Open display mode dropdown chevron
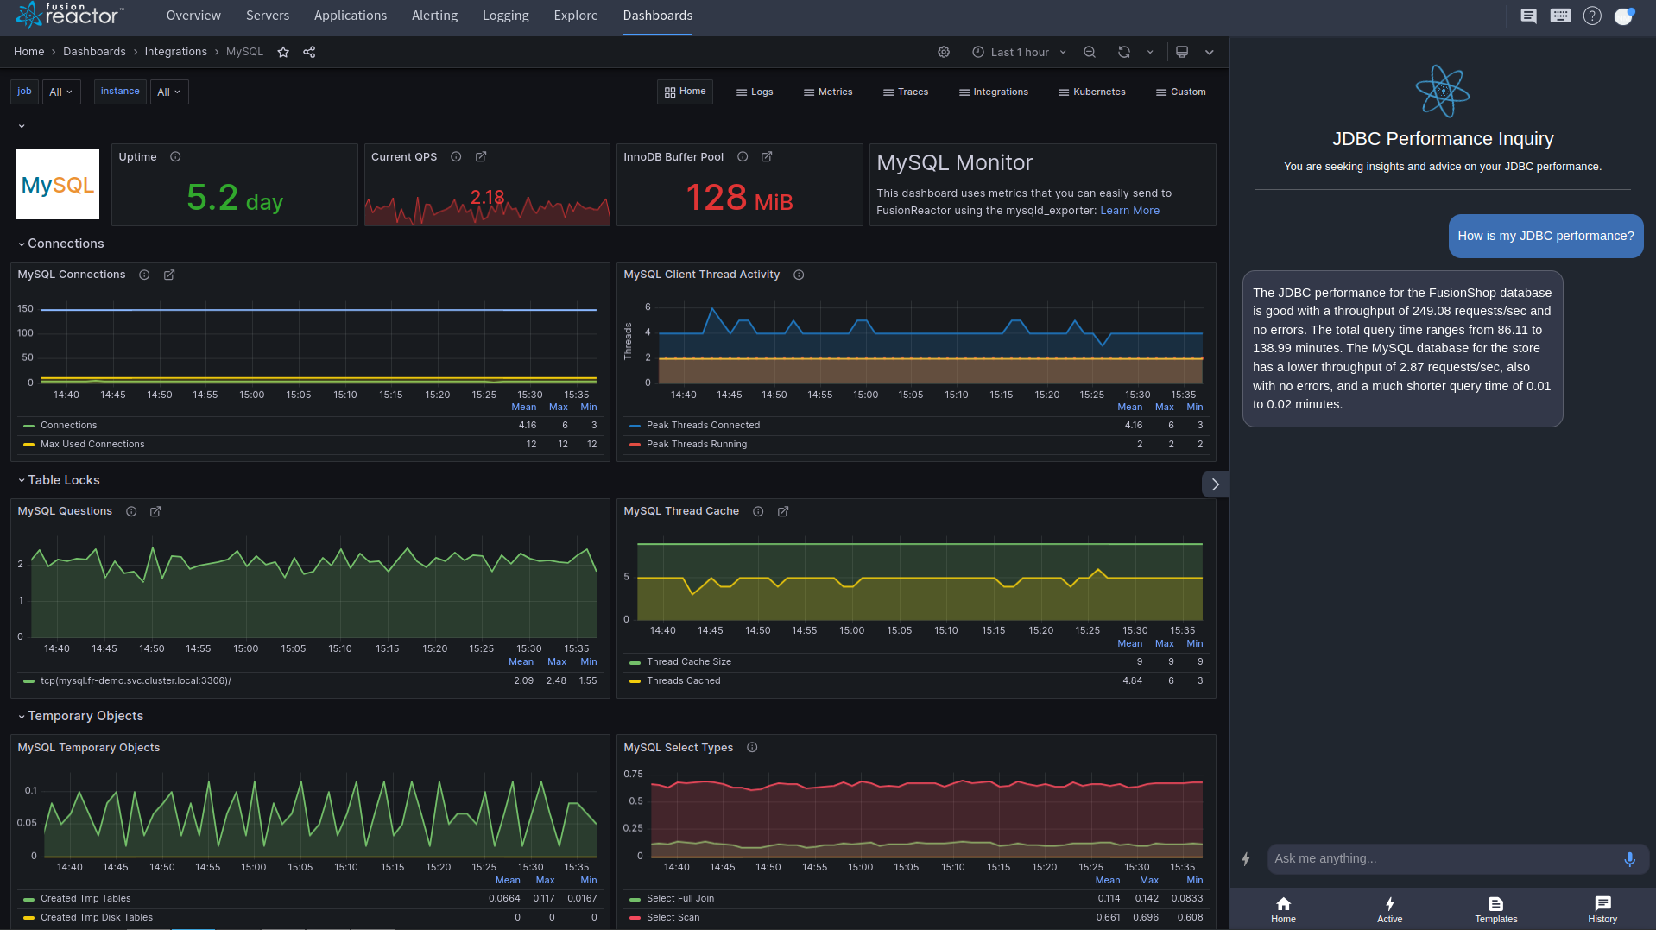The image size is (1656, 930). pos(1210,52)
